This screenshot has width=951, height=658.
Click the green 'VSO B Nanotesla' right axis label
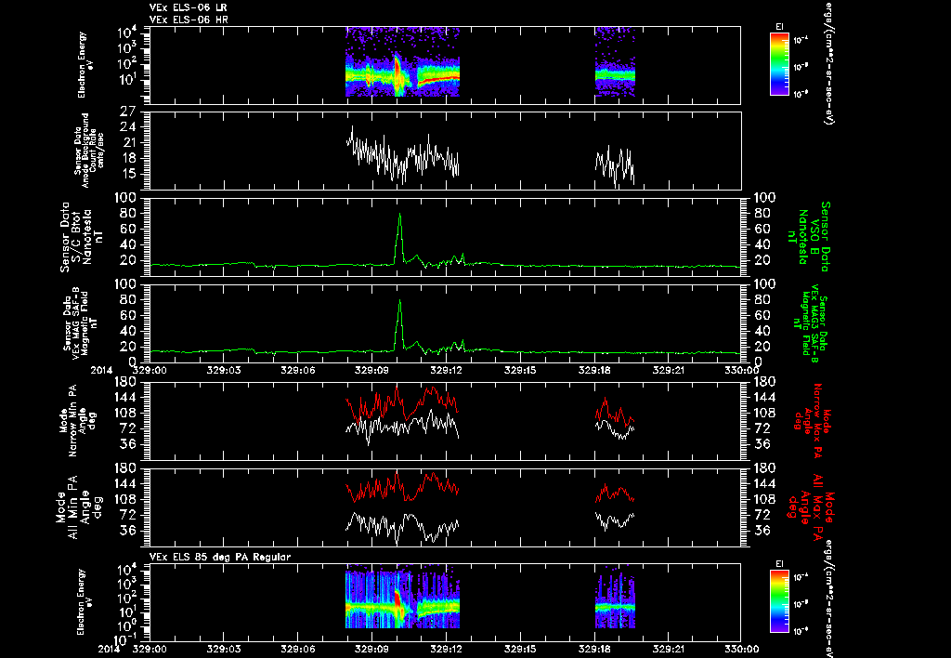(x=808, y=237)
